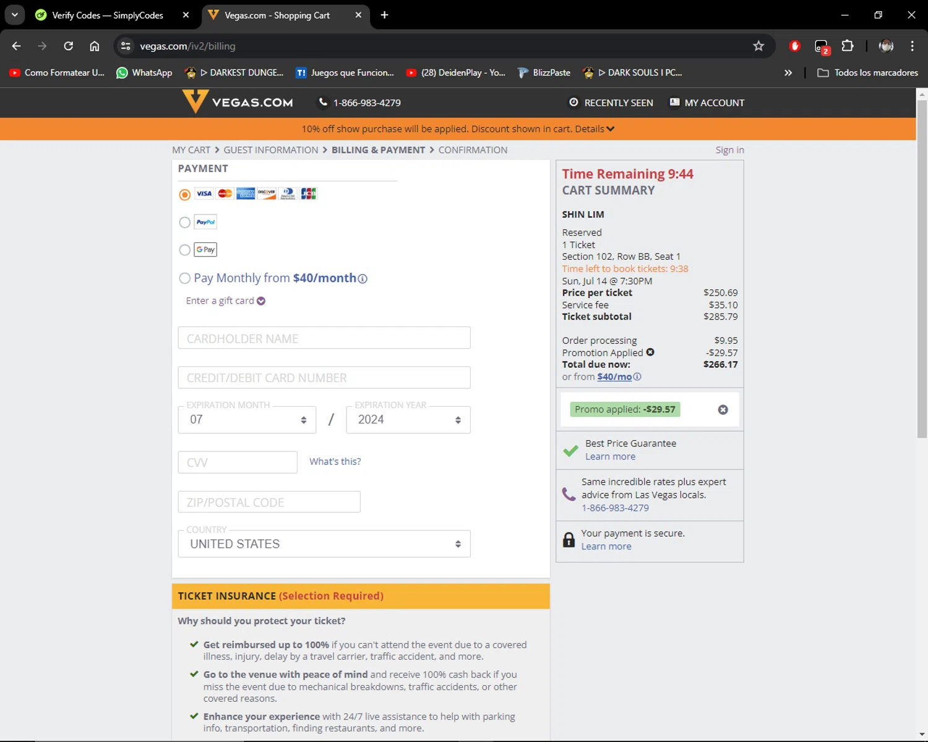Open new tab with plus button

pos(384,15)
